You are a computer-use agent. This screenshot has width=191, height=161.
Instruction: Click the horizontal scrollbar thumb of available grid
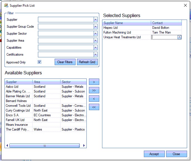click(45, 145)
